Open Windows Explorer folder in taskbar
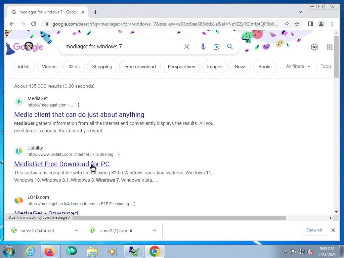Screen dimensions: 344x258 93,251
